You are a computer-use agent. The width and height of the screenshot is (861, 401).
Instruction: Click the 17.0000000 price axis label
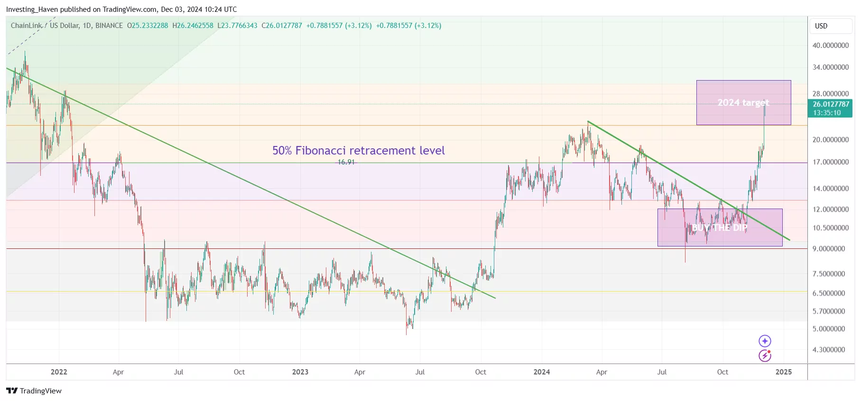(x=831, y=162)
